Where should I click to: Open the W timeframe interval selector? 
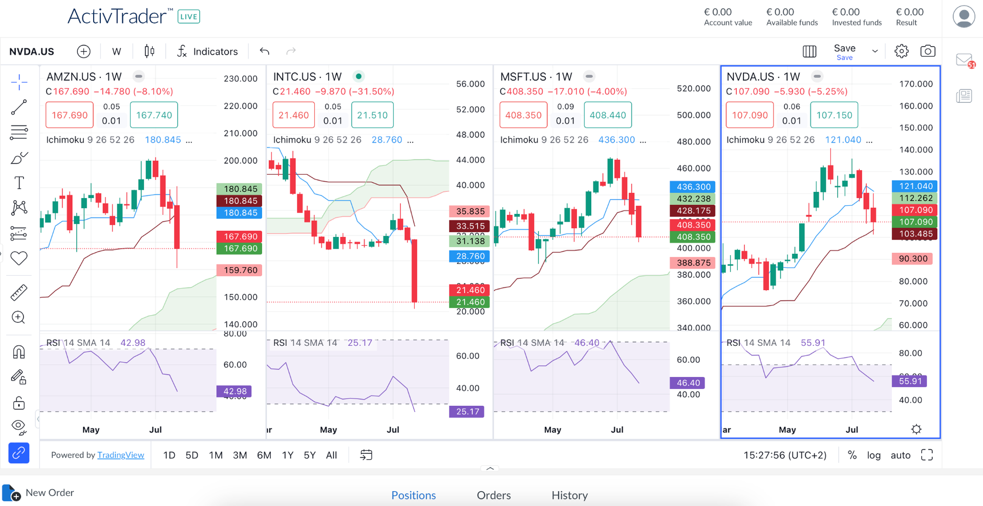[x=117, y=51]
